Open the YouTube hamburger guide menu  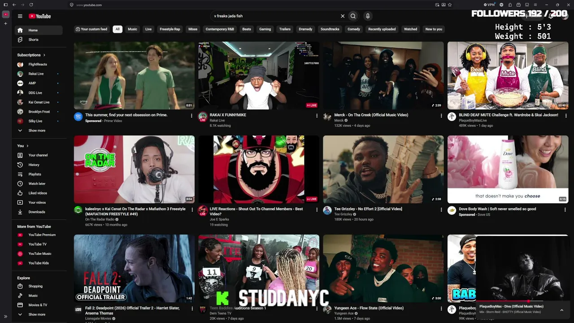[20, 16]
